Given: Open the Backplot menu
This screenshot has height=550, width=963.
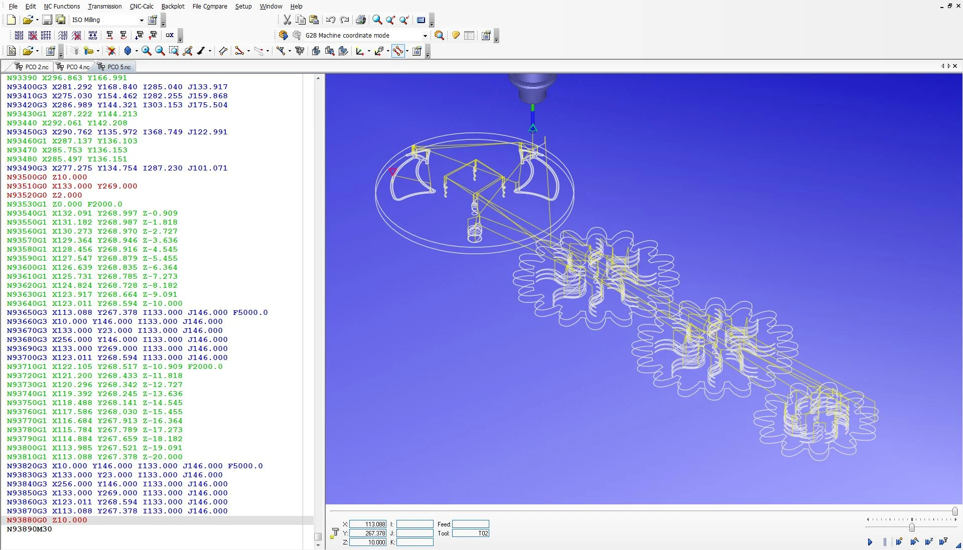Looking at the screenshot, I should 173,6.
